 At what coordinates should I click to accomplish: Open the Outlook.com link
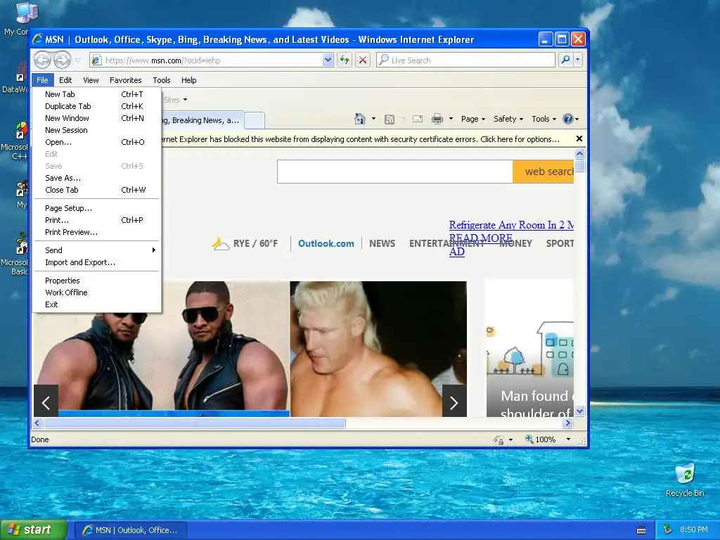pos(326,243)
